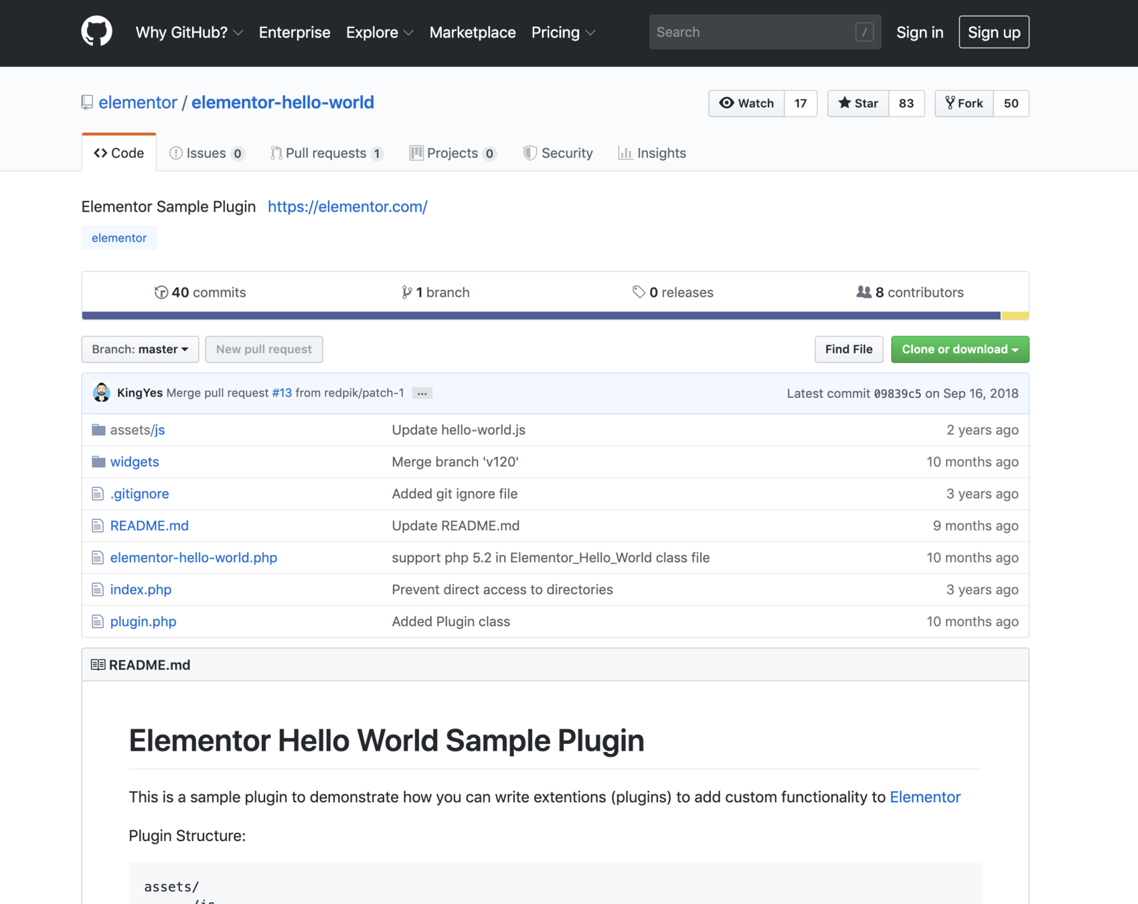View the 1 branch list

point(436,293)
